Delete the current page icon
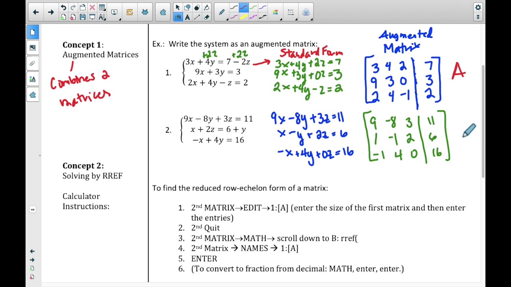This screenshot has height=287, width=511. pos(73,17)
